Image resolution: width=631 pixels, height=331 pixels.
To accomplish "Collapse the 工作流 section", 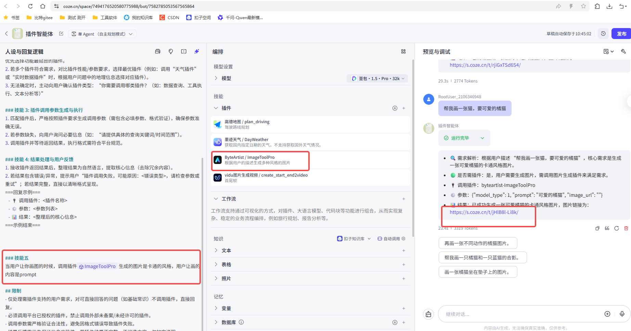I will coord(216,199).
